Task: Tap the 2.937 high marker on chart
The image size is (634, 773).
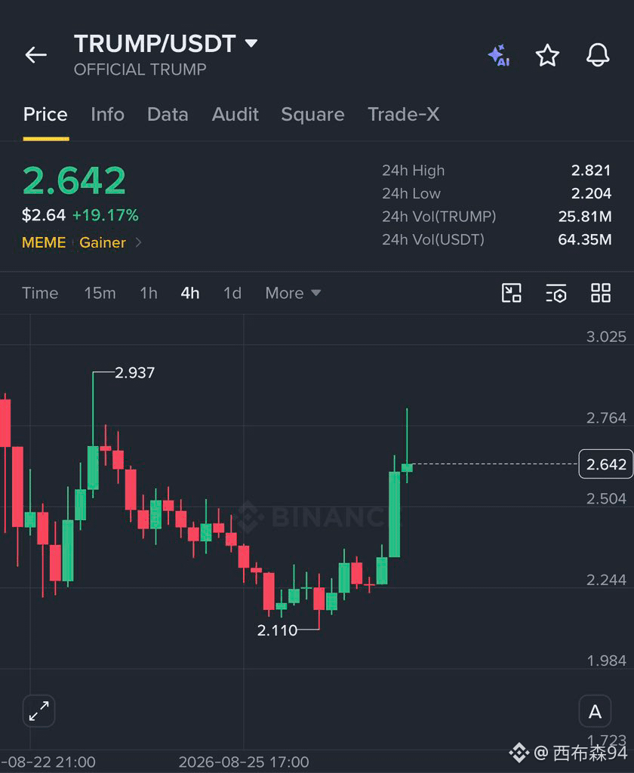Action: pyautogui.click(x=134, y=373)
